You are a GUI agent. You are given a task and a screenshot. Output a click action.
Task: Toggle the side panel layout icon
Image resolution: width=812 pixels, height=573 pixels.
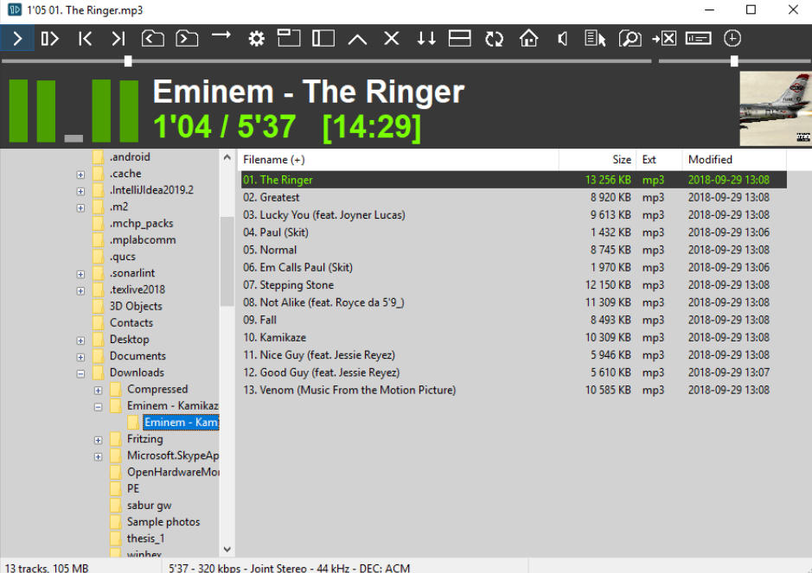click(x=323, y=38)
